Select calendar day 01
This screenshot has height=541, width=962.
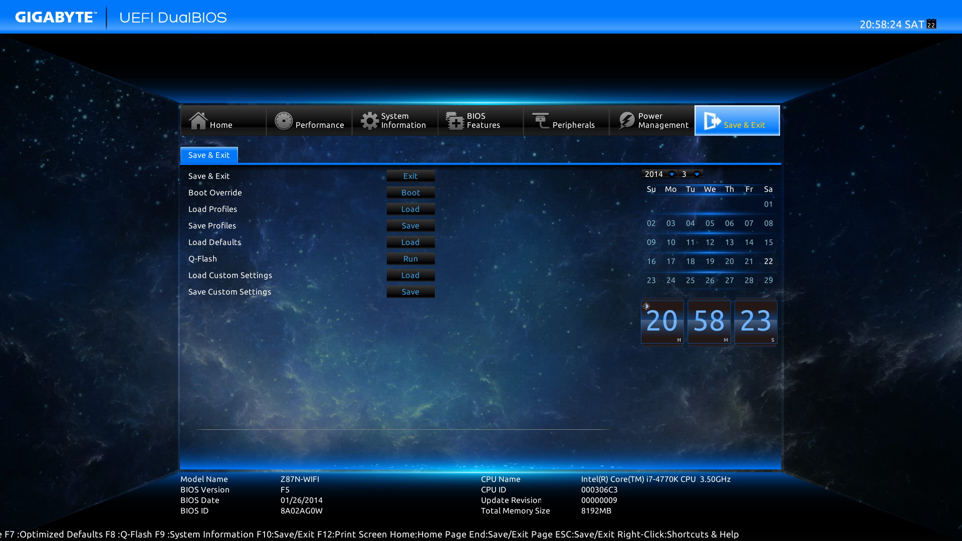pyautogui.click(x=768, y=204)
